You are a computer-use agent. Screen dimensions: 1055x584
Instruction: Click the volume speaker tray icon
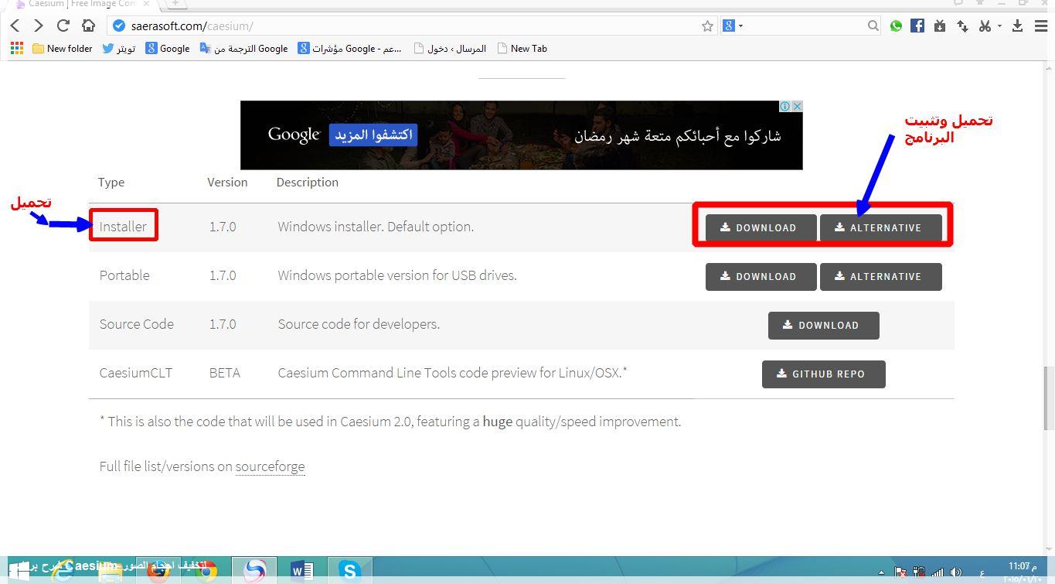pyautogui.click(x=956, y=572)
